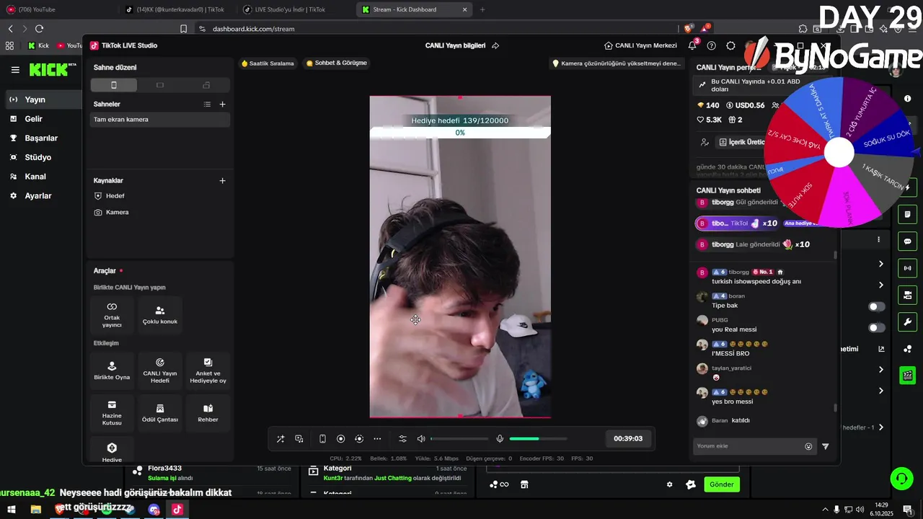The width and height of the screenshot is (923, 519).
Task: Open TikTok LIVE Studio from taskbar
Action: pyautogui.click(x=177, y=510)
